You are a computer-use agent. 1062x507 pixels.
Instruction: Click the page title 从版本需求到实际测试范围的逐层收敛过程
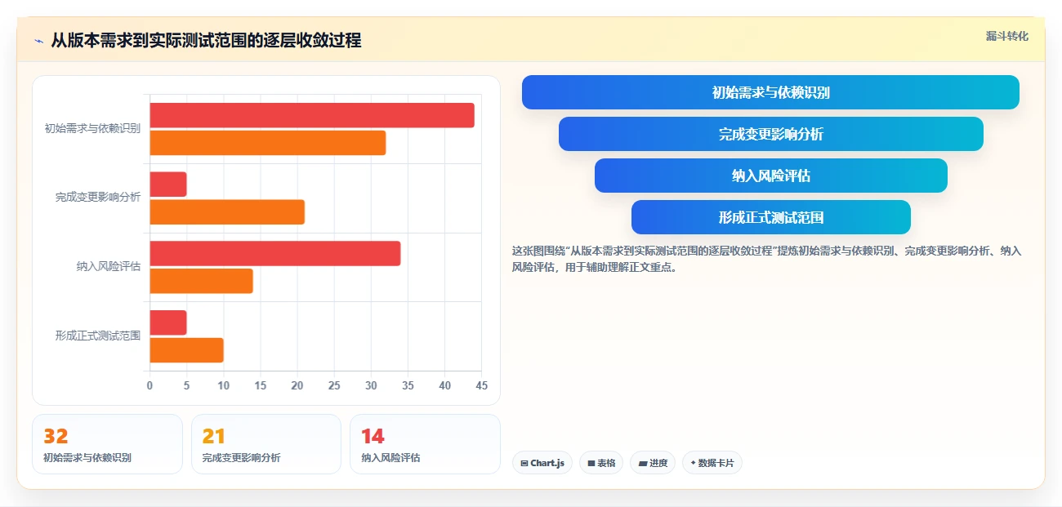[x=206, y=40]
